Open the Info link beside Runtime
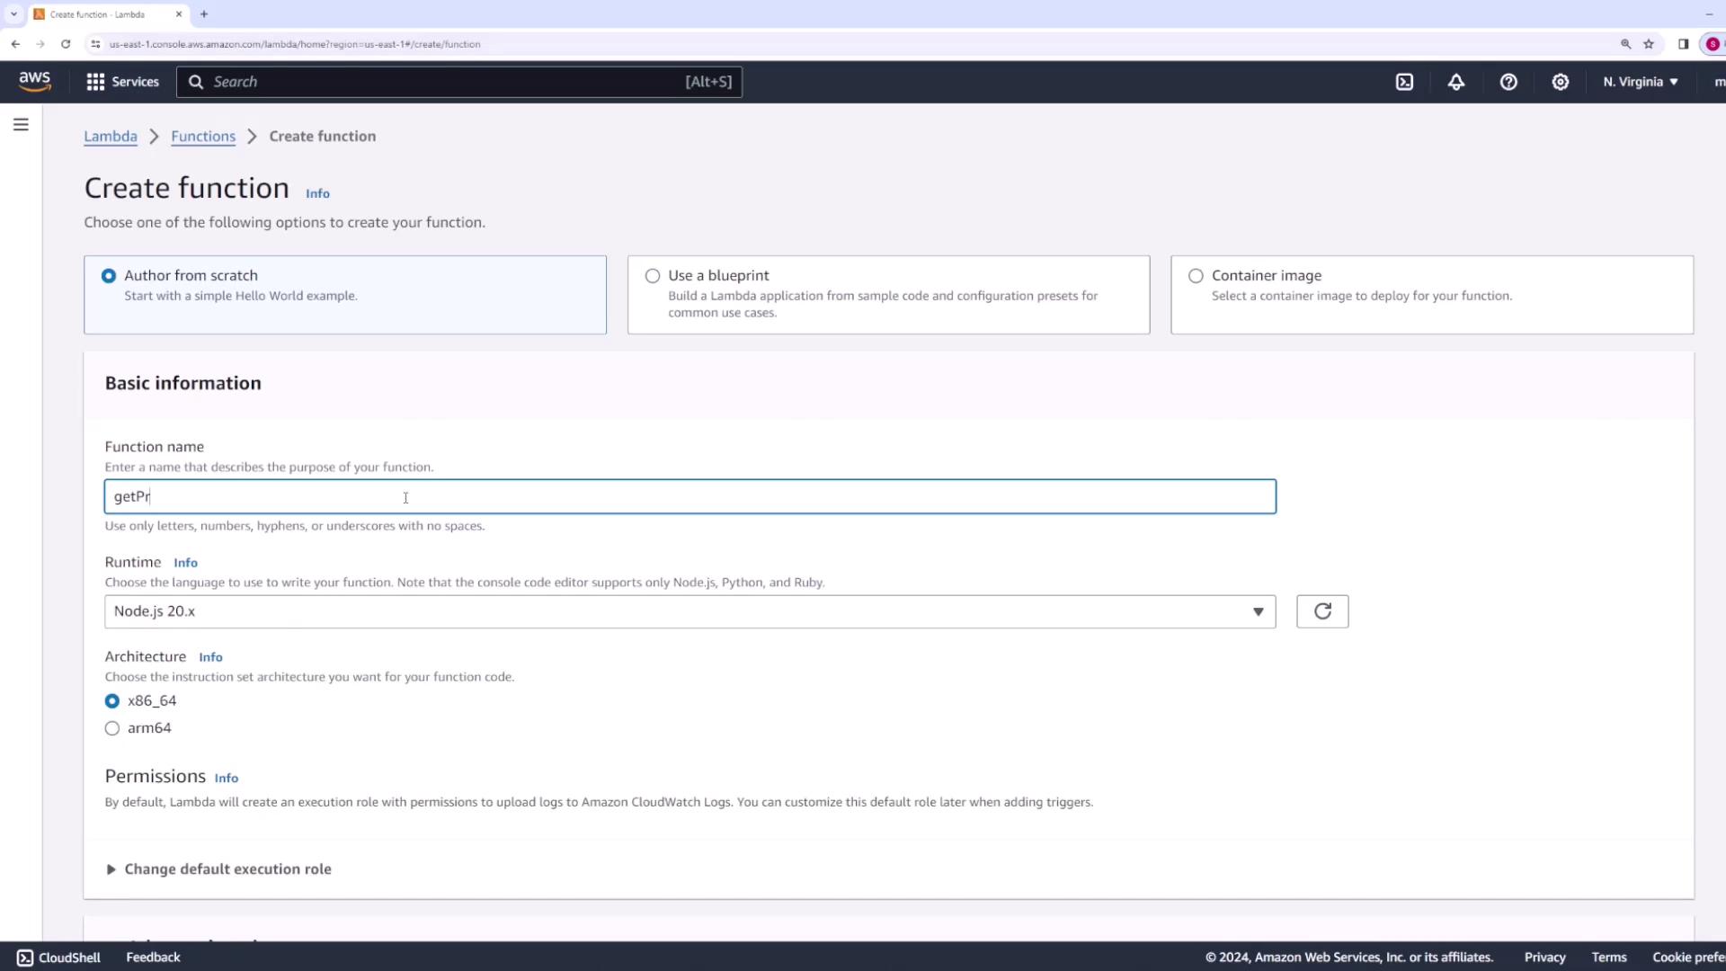The image size is (1726, 971). point(185,563)
